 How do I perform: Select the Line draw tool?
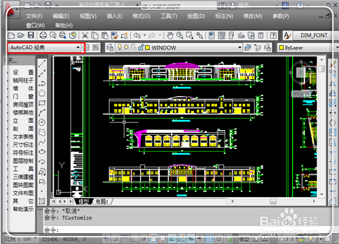pyautogui.click(x=42, y=64)
